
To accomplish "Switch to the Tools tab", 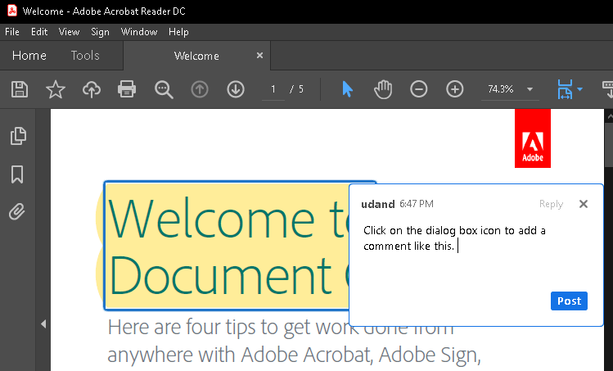I will point(85,56).
